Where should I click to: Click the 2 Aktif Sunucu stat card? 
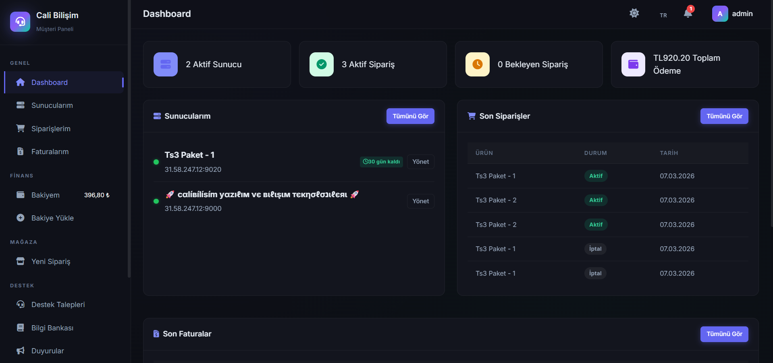click(217, 64)
